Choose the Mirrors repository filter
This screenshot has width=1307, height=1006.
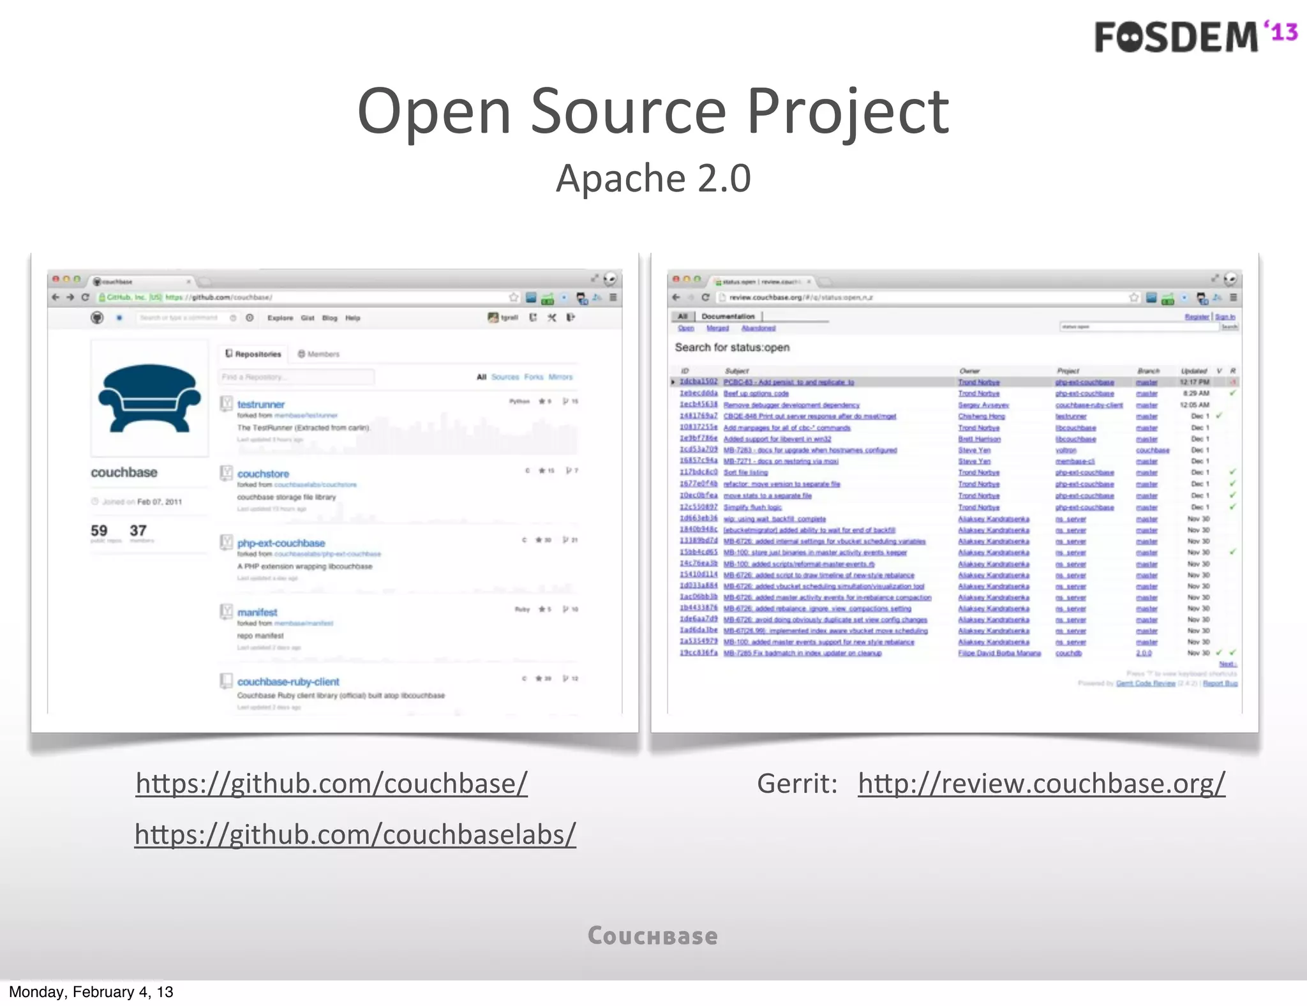click(561, 377)
